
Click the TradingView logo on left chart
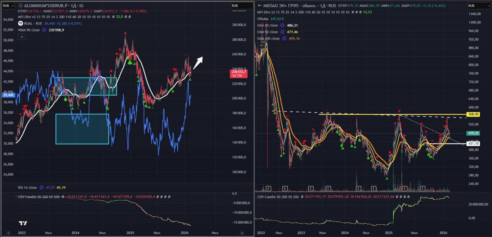tap(23, 223)
